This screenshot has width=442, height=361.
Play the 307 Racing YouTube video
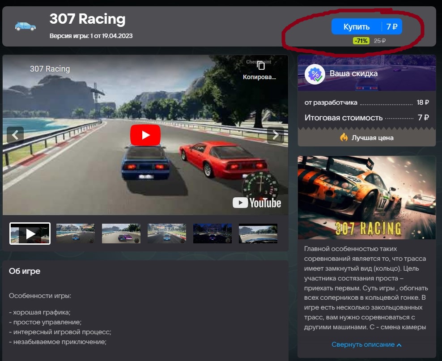click(145, 135)
